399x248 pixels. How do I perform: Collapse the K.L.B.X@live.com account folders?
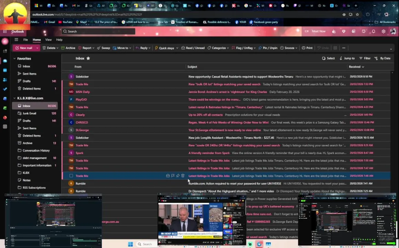[x=14, y=98]
